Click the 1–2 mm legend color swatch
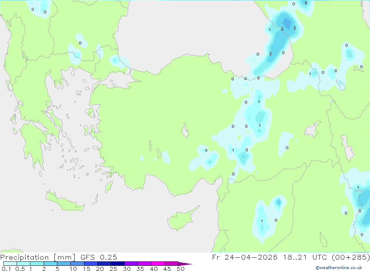370x271 pixels. [x=37, y=264]
